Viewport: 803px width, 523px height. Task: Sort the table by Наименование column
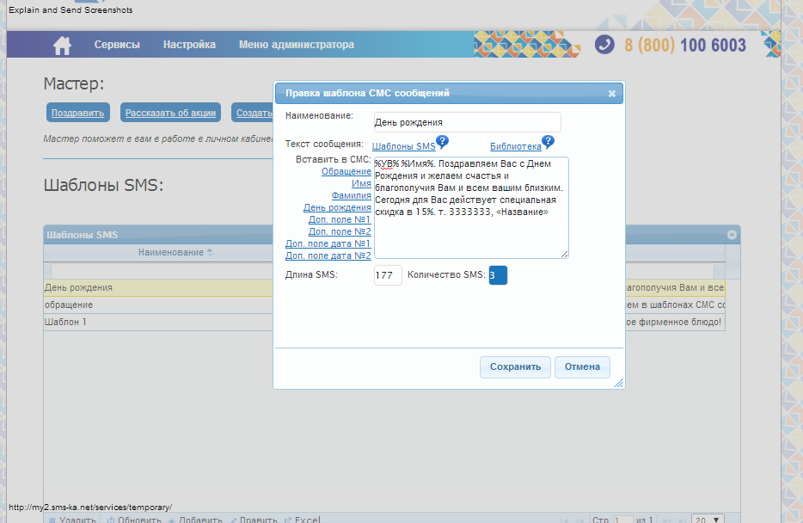175,253
